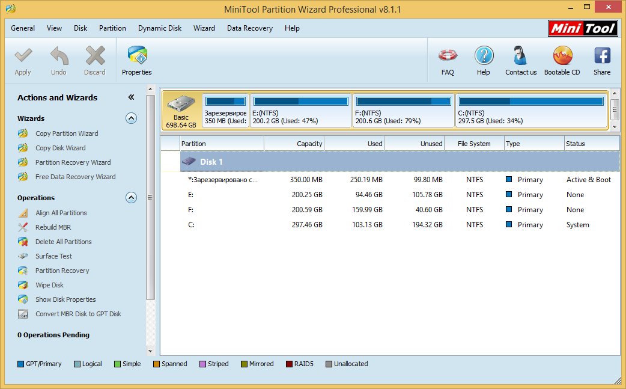Select the Disk 1 header row
The image size is (626, 389).
390,161
